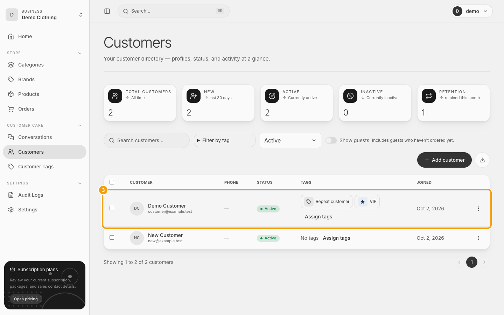Focus the Search customers field
Viewport: 504px width, 315px height.
(x=147, y=140)
